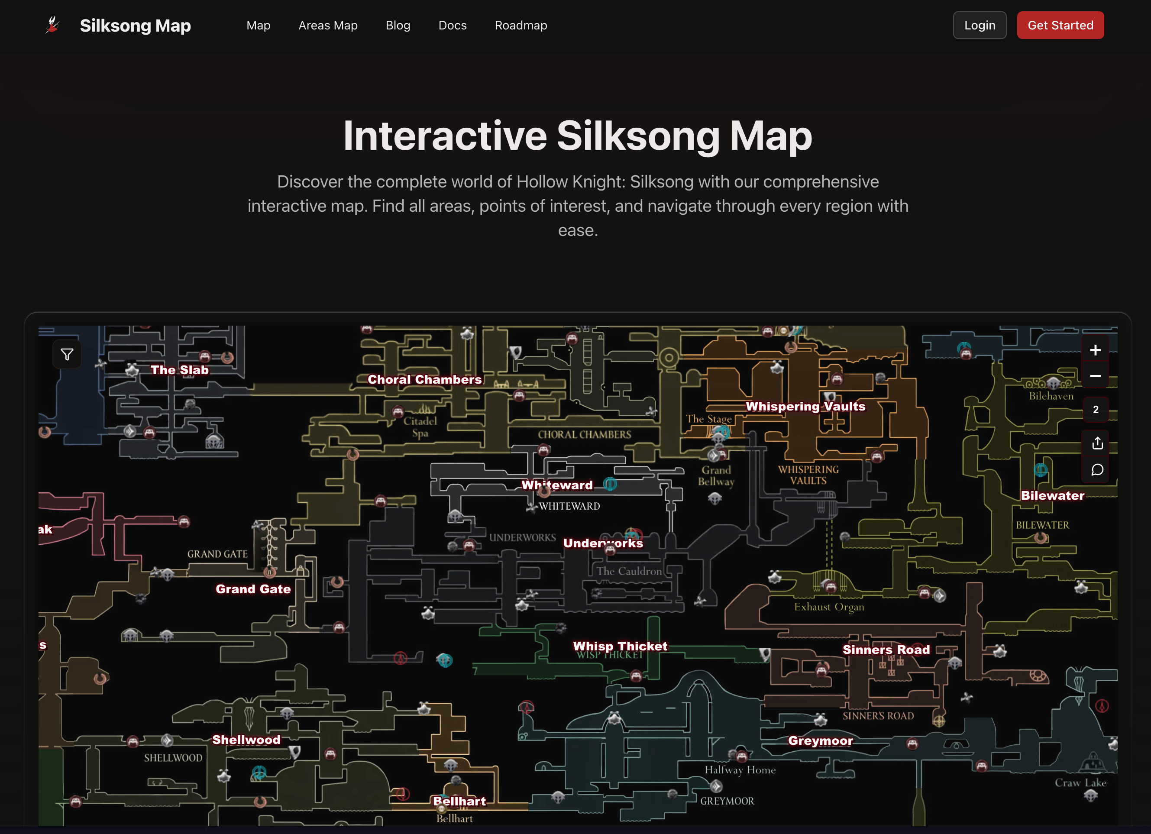The width and height of the screenshot is (1151, 834).
Task: Click the share/export map icon
Action: coord(1097,443)
